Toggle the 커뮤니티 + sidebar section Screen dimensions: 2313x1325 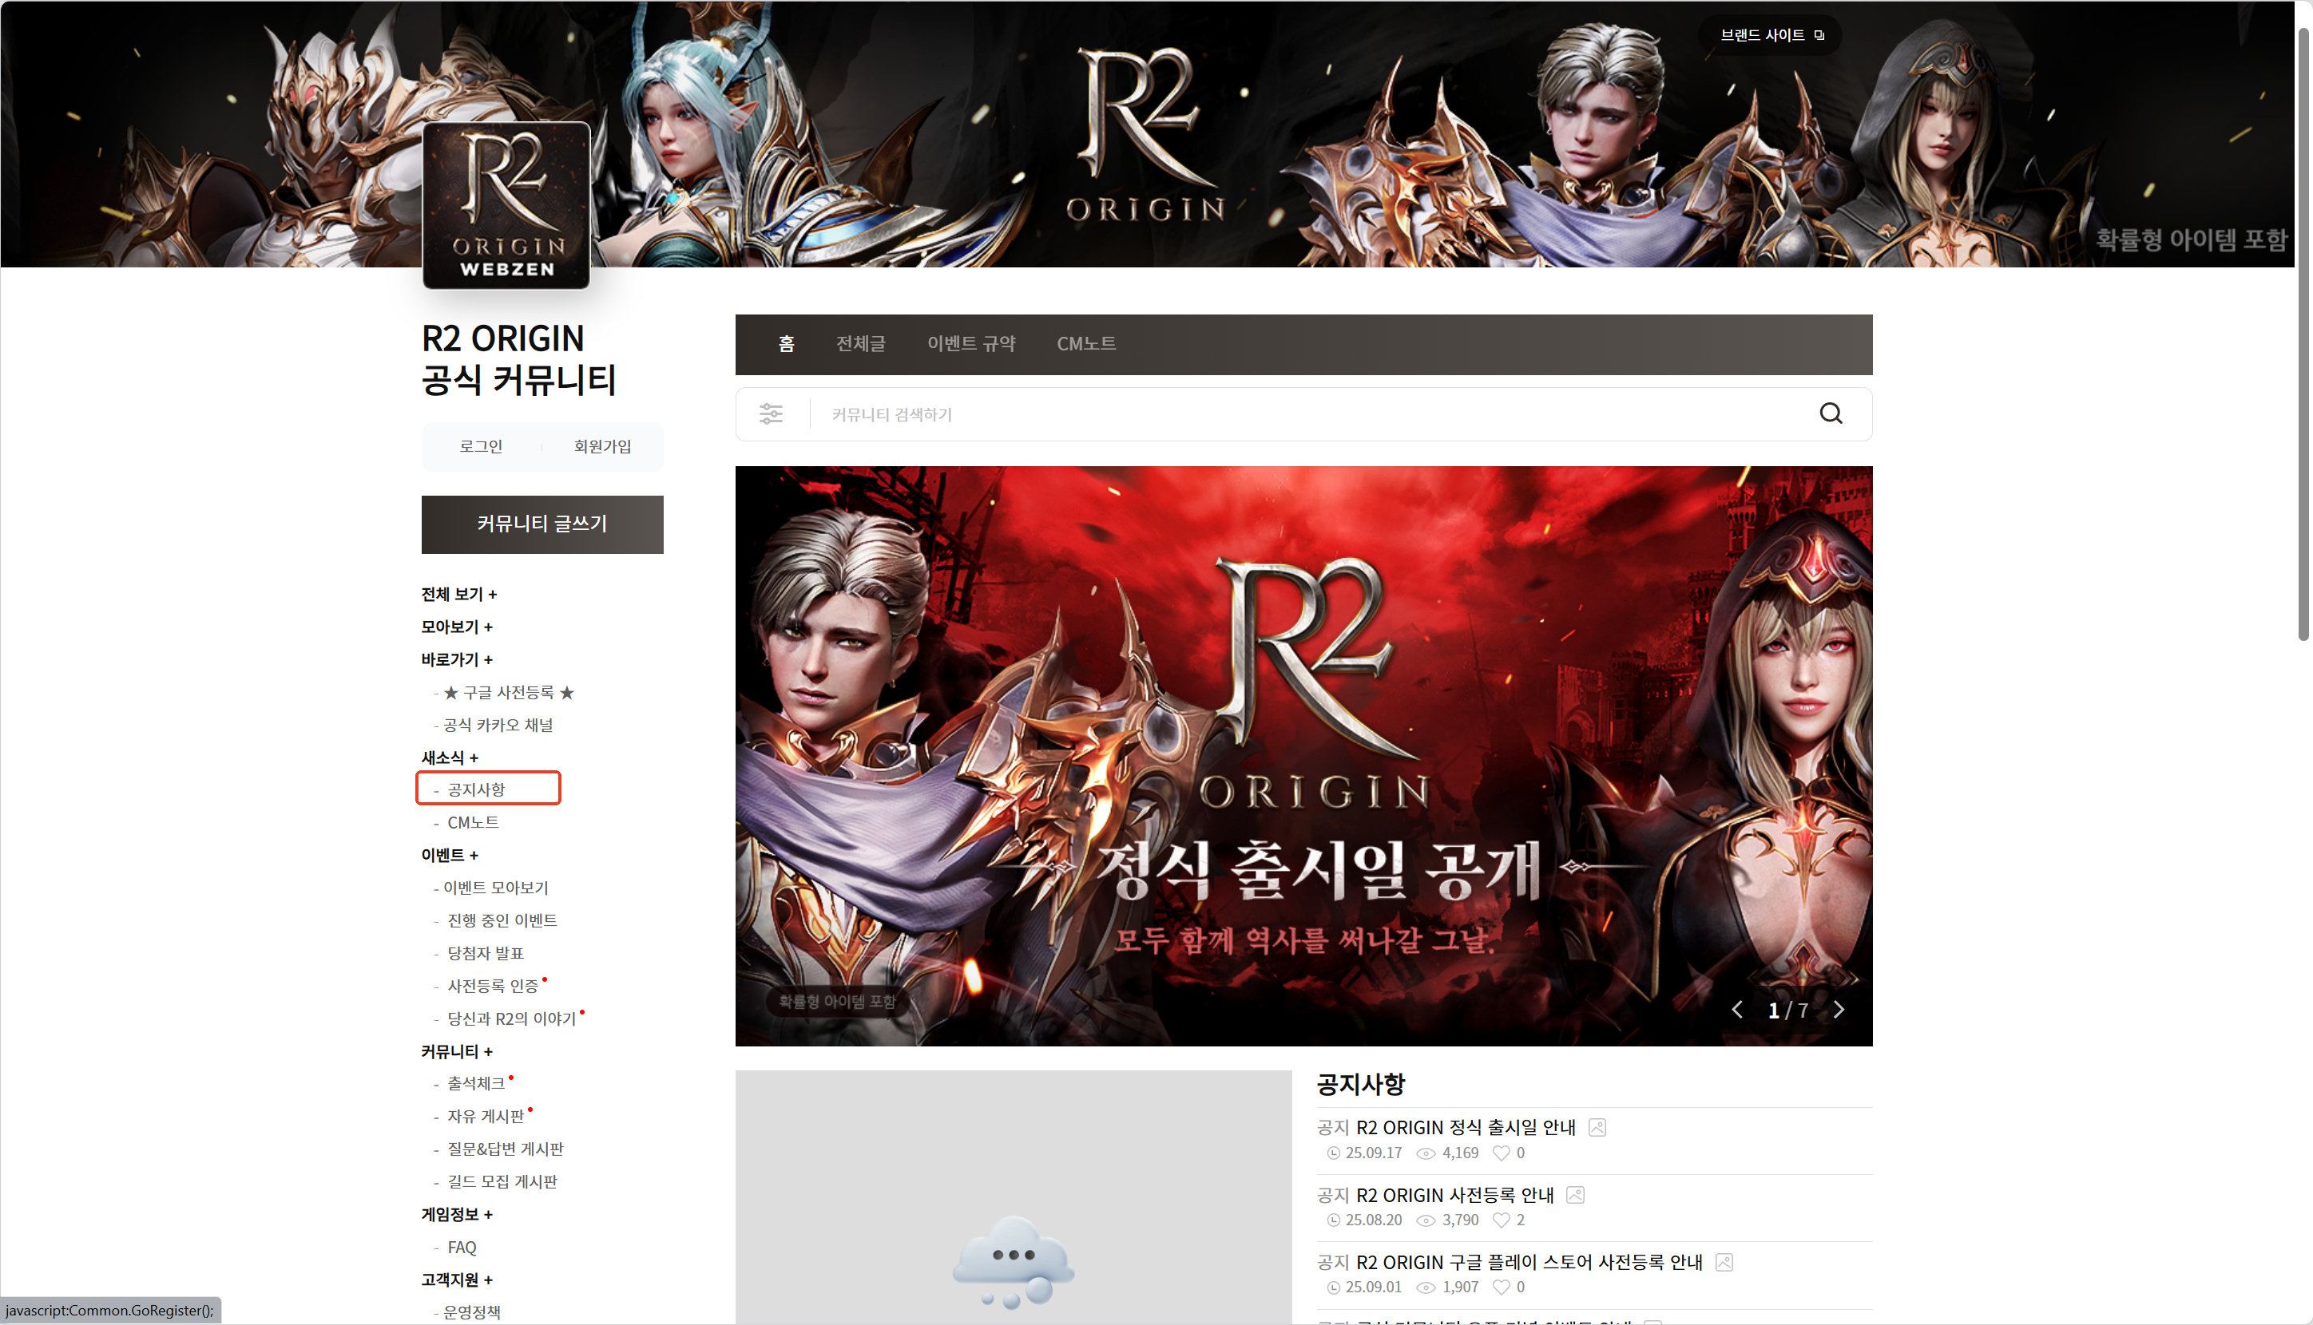point(456,1052)
